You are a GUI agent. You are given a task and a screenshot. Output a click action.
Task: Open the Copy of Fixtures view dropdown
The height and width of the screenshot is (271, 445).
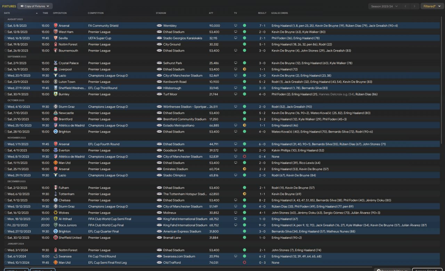35,6
